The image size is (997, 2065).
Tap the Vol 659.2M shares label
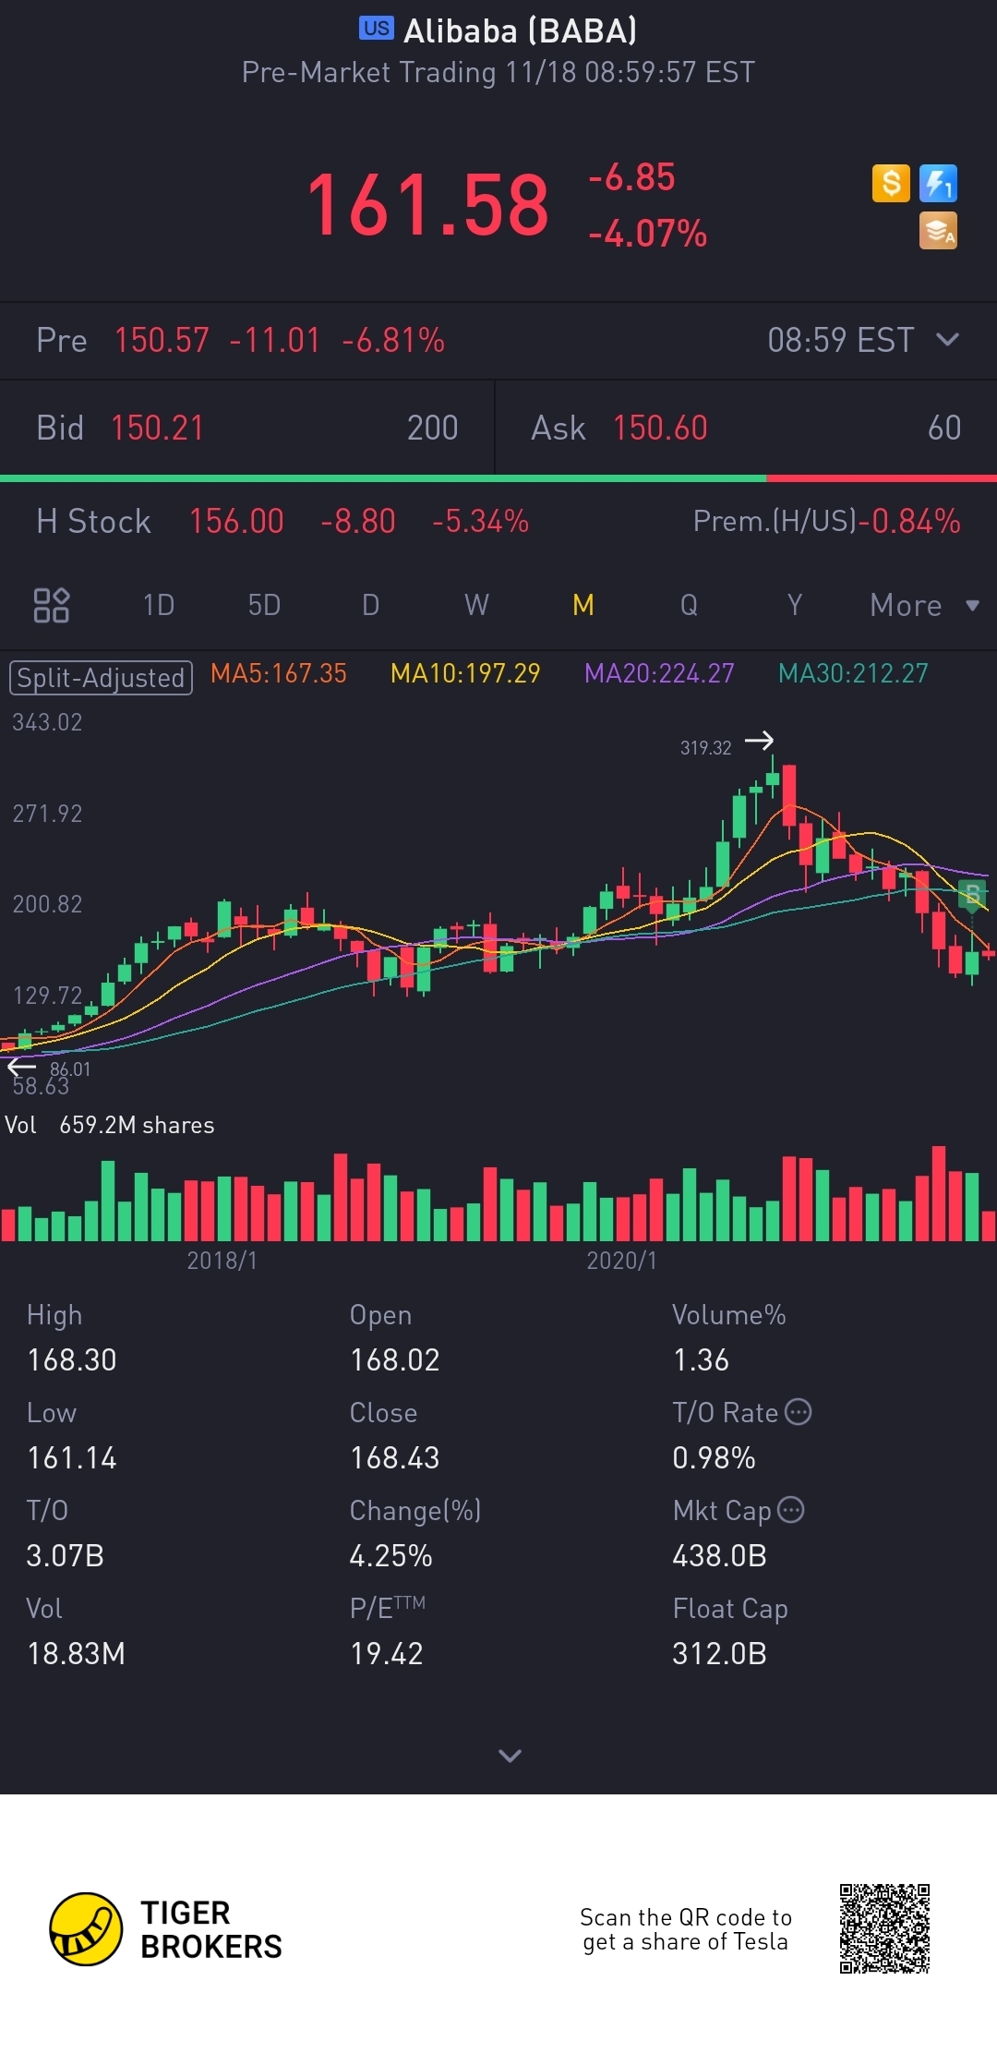point(110,1125)
